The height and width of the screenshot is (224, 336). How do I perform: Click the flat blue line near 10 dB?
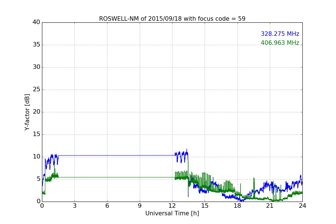[116, 155]
